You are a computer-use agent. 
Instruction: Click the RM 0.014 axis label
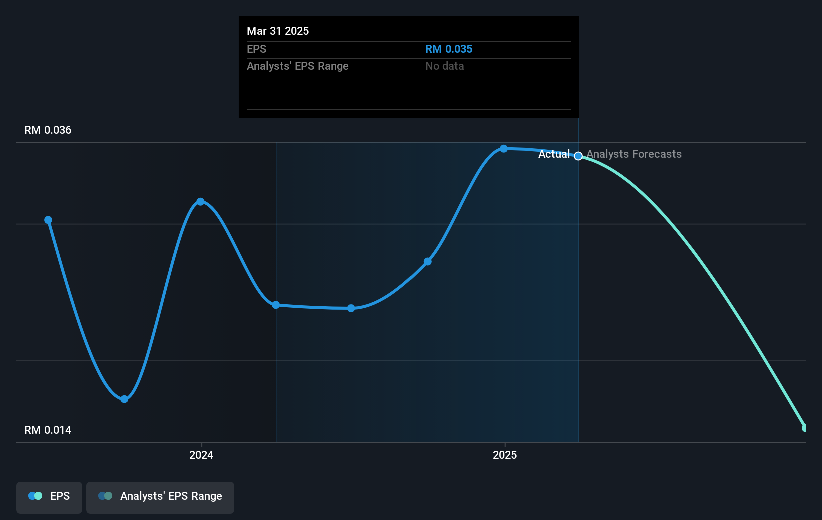coord(48,430)
